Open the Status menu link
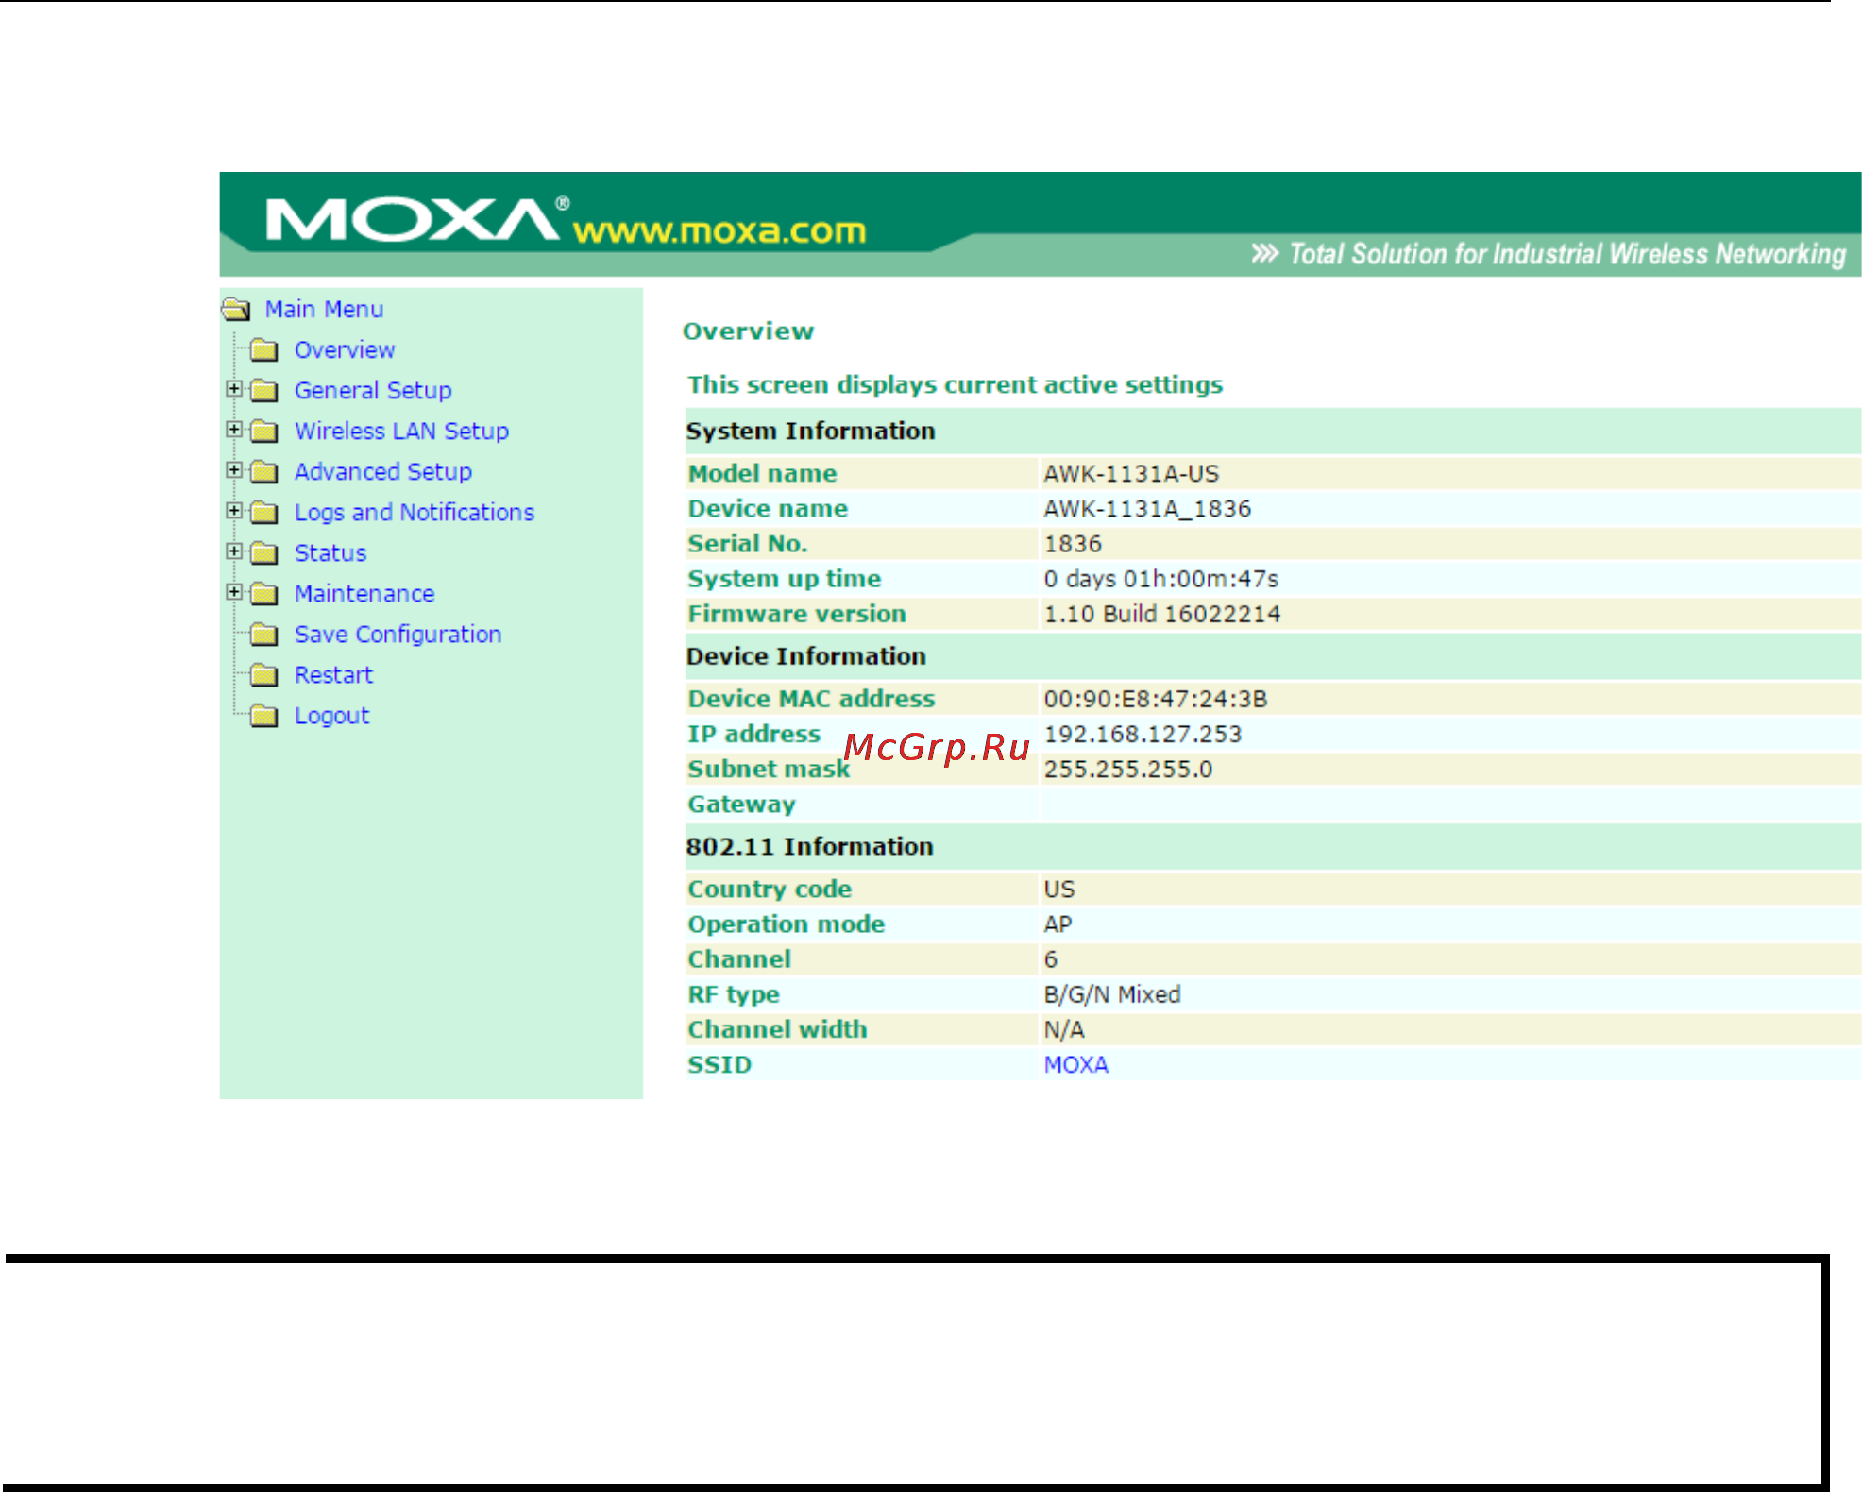 coord(330,553)
